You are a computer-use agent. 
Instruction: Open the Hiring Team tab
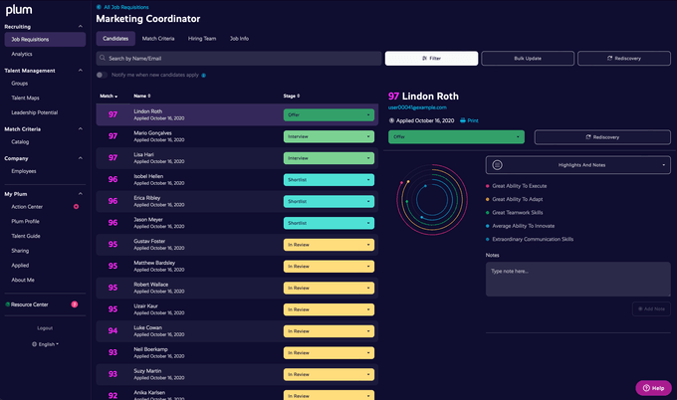tap(202, 38)
